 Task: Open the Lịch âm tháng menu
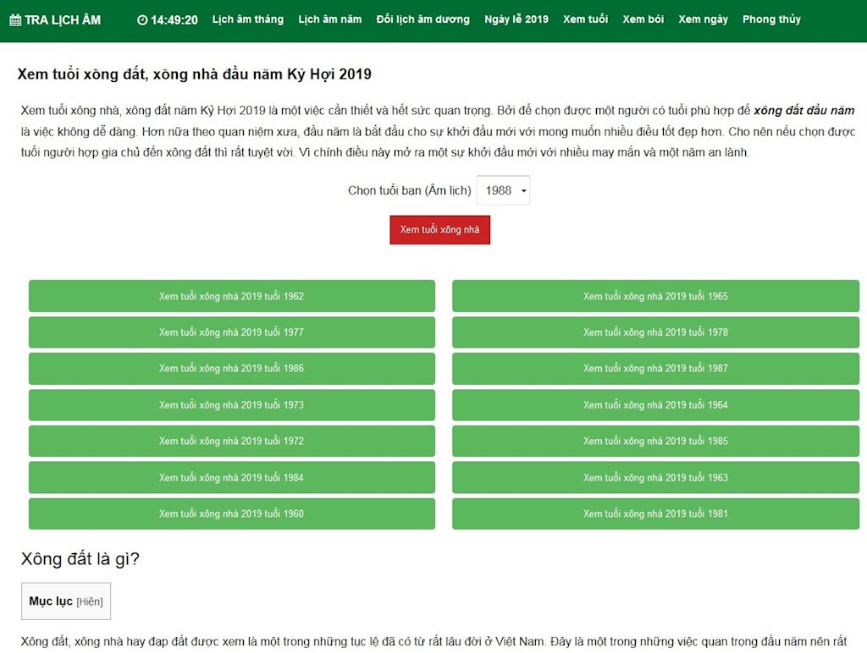click(248, 19)
